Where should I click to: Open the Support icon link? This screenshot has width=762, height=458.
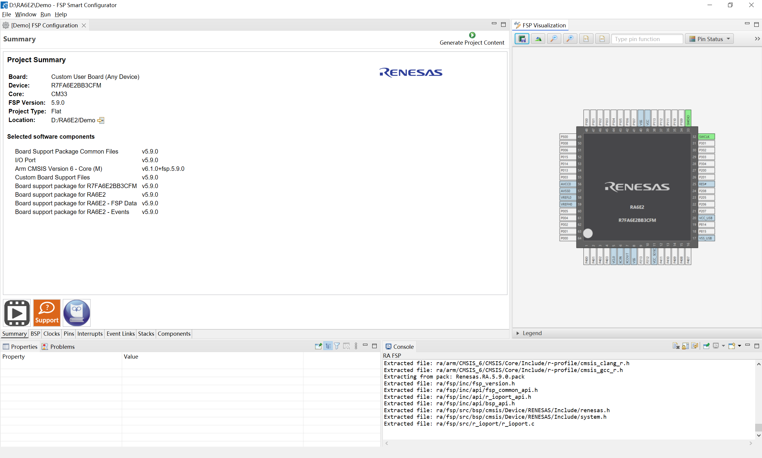[47, 313]
